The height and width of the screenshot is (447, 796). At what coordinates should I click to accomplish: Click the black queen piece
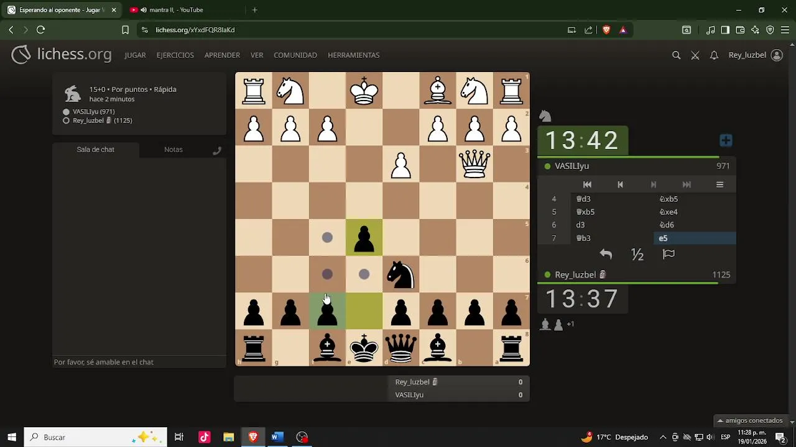click(x=401, y=348)
